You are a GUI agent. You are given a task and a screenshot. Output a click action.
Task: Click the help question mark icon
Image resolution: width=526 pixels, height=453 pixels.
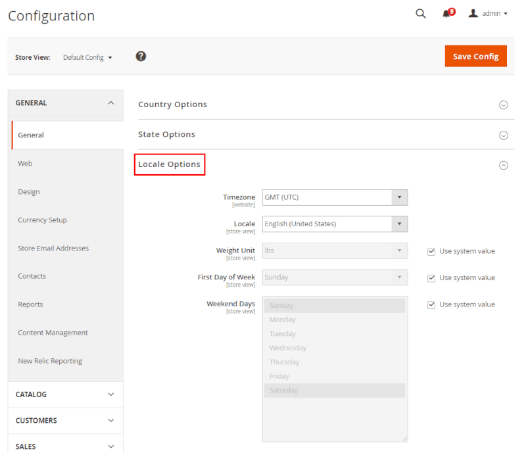[x=141, y=57]
